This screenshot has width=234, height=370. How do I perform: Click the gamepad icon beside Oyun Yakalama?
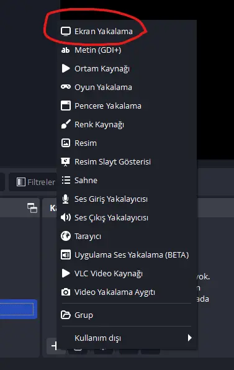66,87
